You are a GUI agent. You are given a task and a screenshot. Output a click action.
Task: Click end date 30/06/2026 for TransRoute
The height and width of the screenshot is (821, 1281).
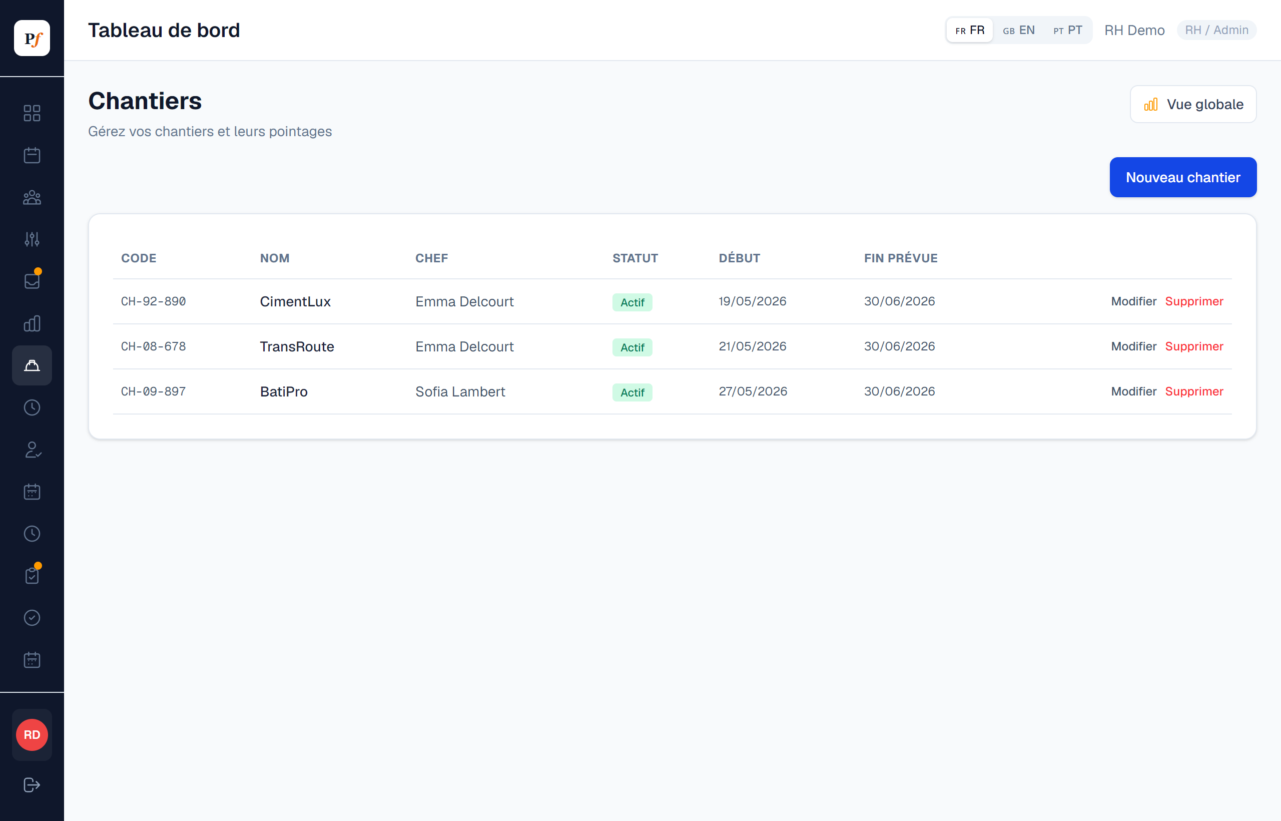point(899,346)
